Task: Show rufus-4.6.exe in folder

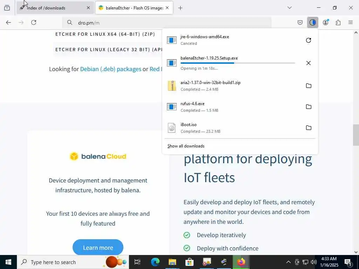Action: click(309, 107)
